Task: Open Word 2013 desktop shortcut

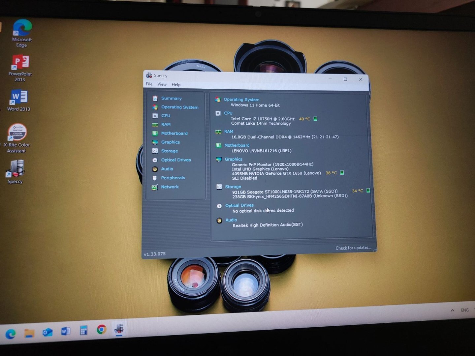Action: point(19,101)
